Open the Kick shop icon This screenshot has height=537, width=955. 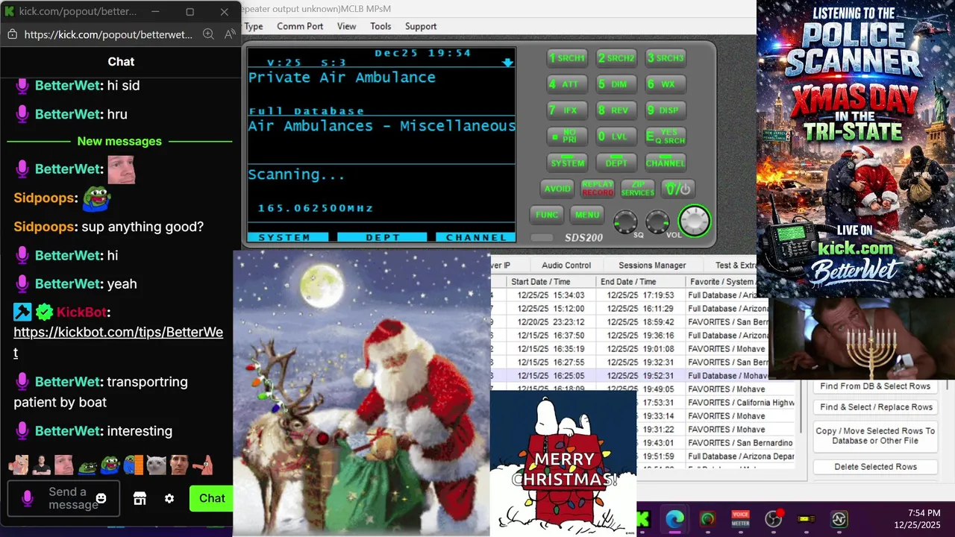coord(140,498)
